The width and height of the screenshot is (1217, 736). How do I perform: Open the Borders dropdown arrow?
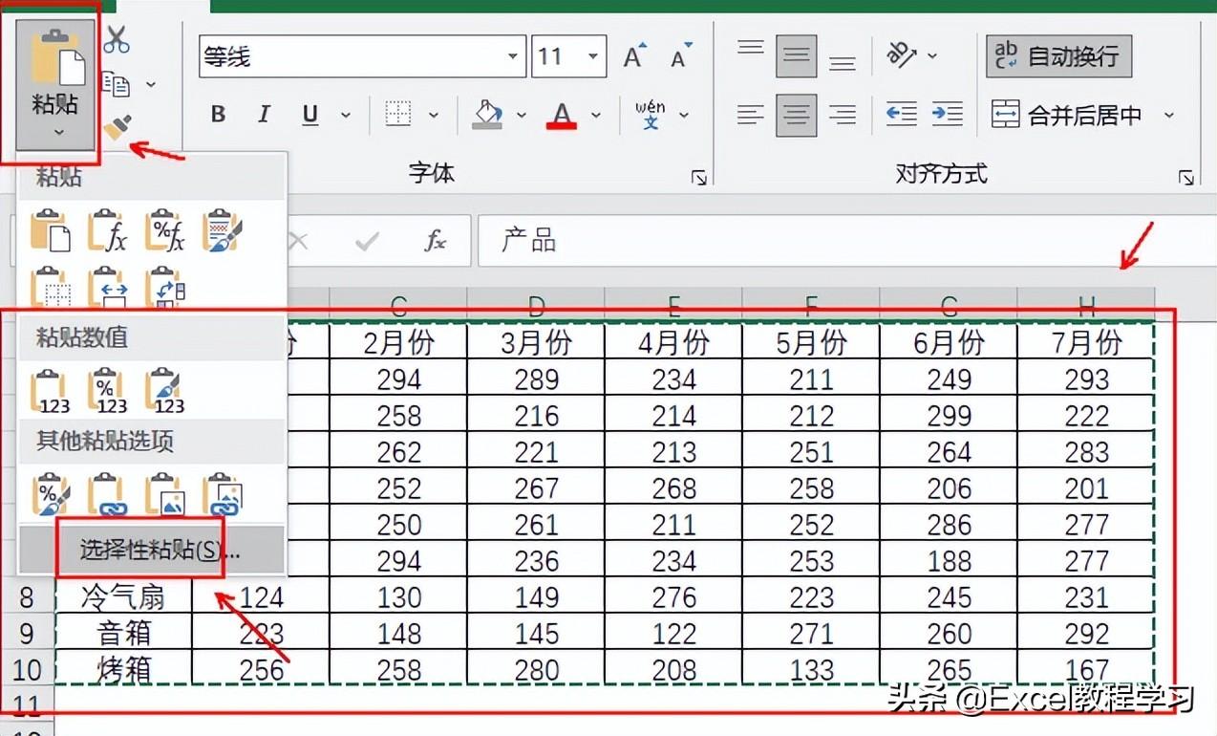coord(433,116)
